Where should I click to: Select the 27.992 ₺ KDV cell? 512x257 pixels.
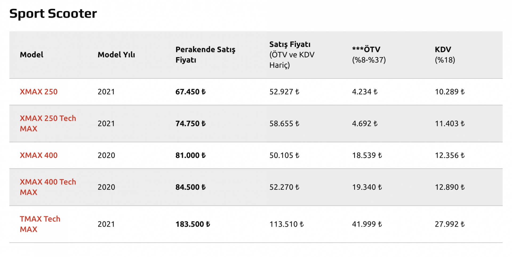tap(450, 224)
